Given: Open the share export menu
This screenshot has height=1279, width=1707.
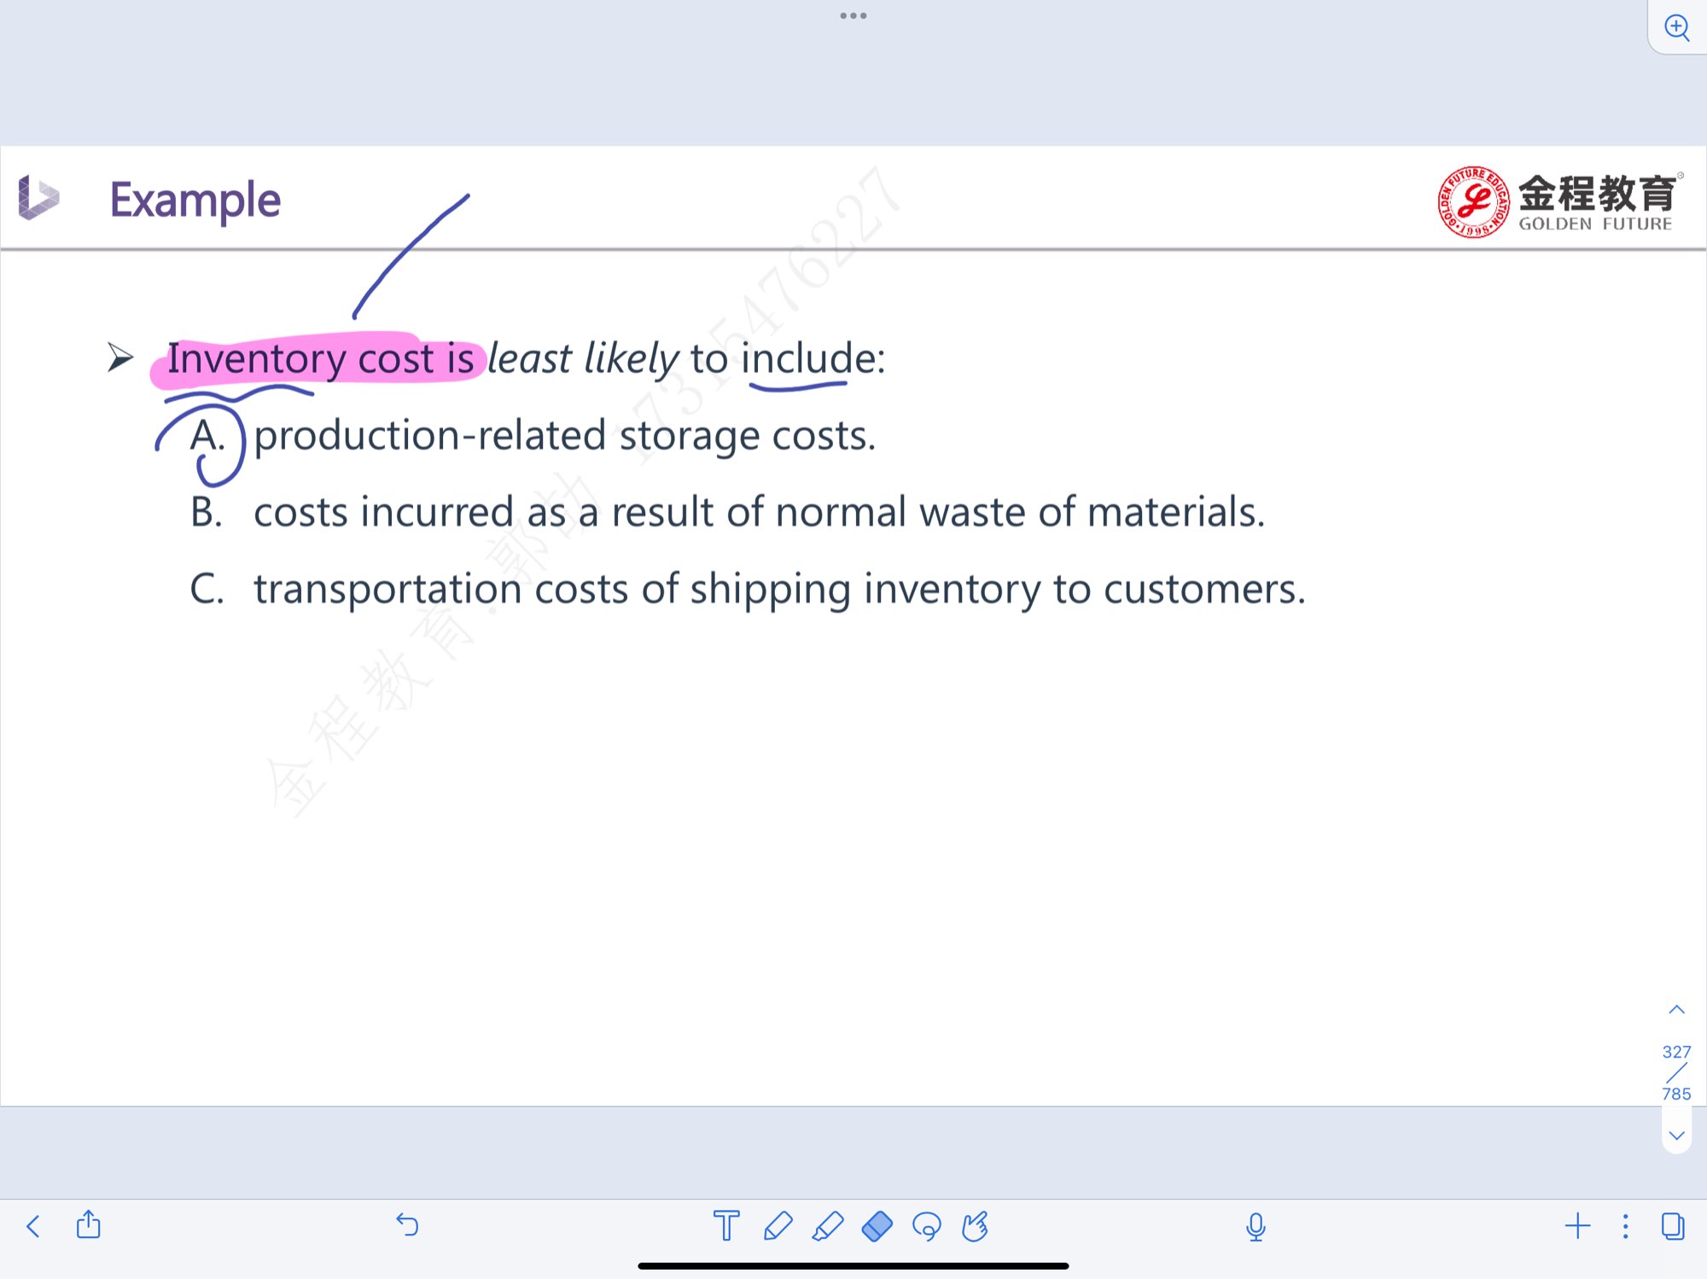Looking at the screenshot, I should 89,1225.
